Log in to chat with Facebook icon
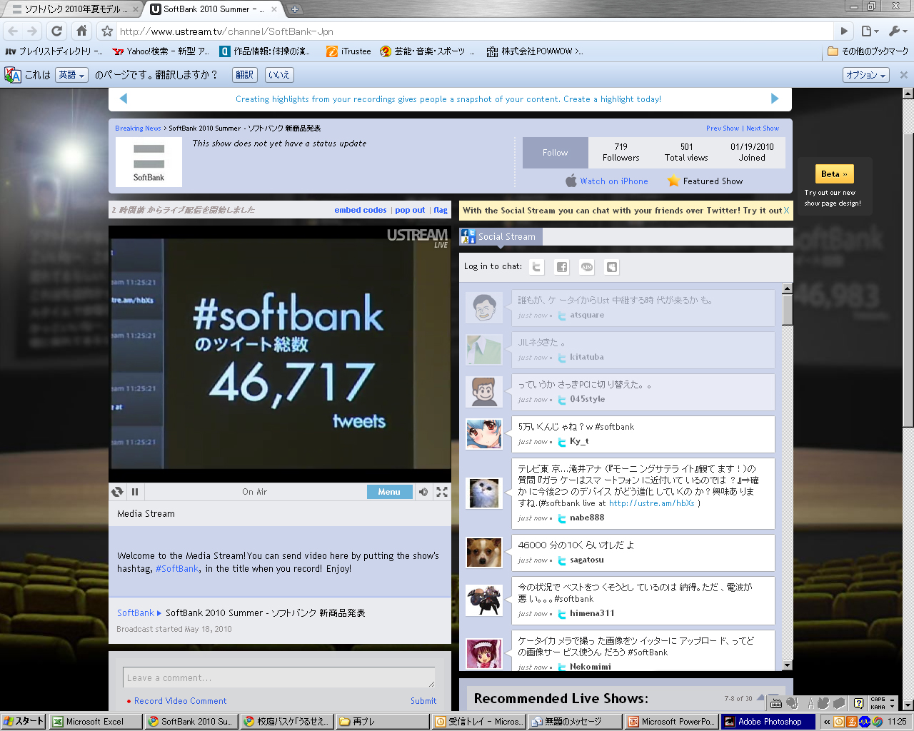 562,267
